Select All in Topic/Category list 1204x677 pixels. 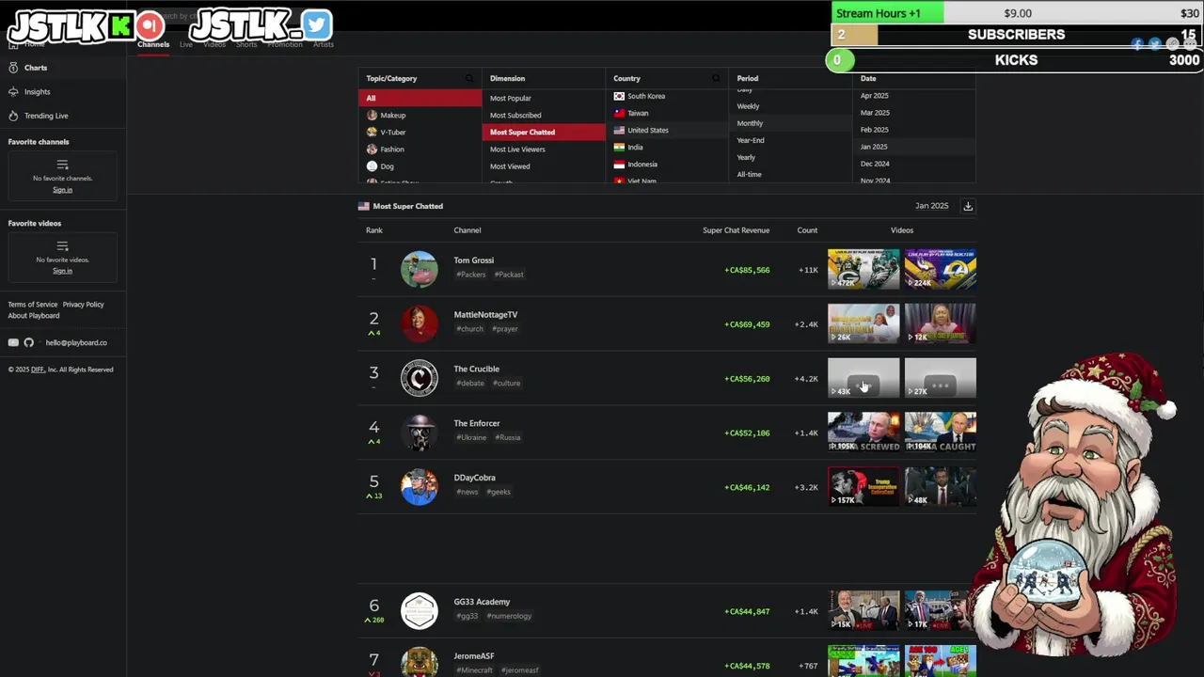point(420,98)
